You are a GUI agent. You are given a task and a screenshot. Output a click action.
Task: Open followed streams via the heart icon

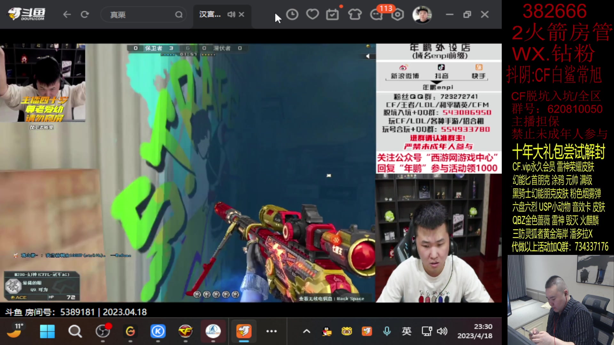pos(312,14)
